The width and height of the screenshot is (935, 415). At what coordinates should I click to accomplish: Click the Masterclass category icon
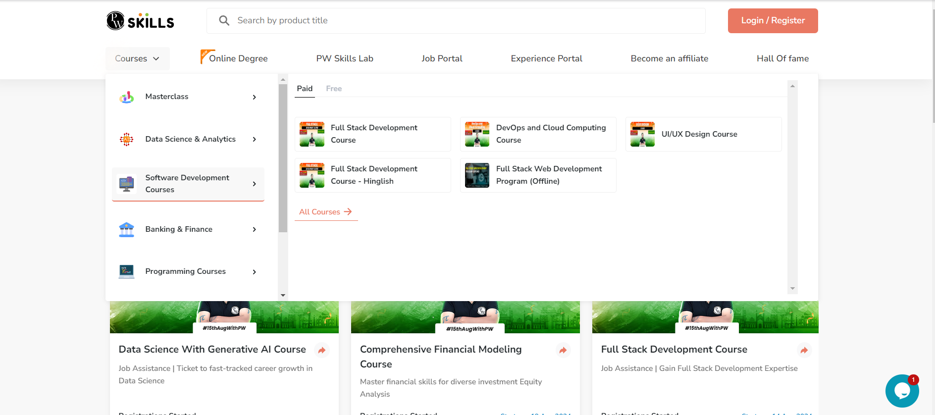coord(127,97)
